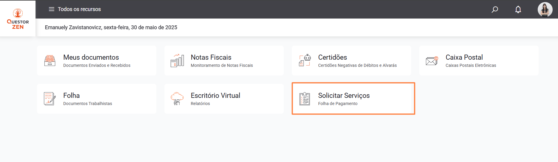
Task: Click 'Folha de Pagamento' subtitle text
Action: coord(338,104)
